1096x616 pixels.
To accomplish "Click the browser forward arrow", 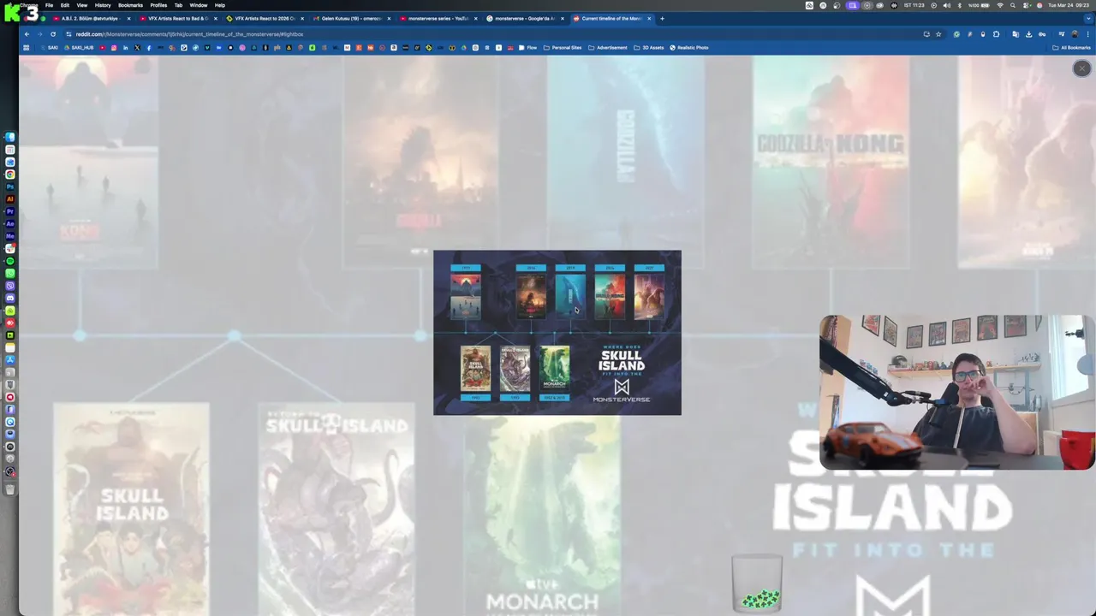I will (39, 34).
